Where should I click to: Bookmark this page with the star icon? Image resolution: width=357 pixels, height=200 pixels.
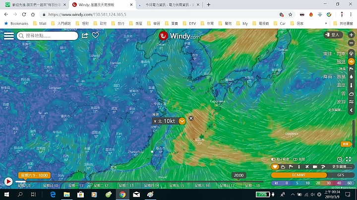[x=290, y=14]
